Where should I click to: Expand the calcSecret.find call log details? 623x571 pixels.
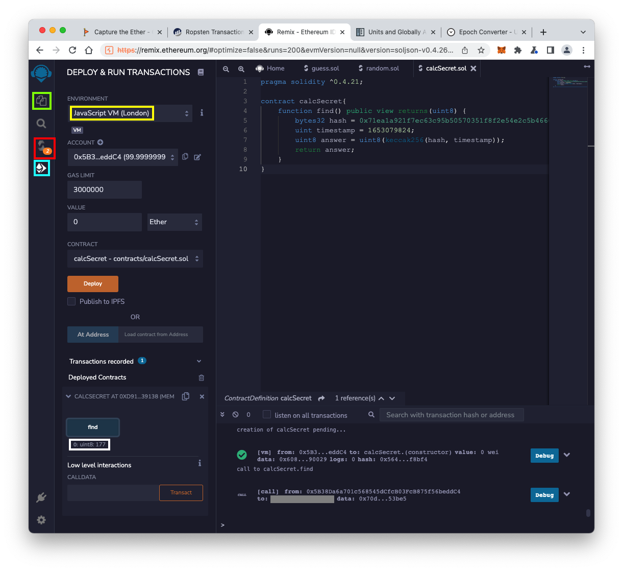(x=567, y=494)
